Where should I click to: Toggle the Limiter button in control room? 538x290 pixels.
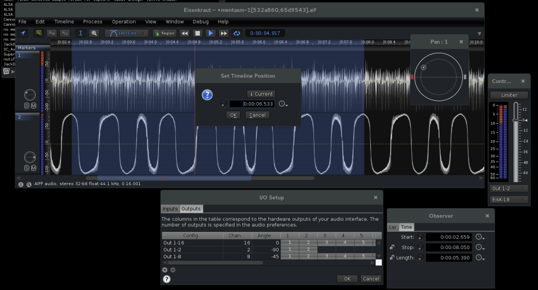pos(509,95)
